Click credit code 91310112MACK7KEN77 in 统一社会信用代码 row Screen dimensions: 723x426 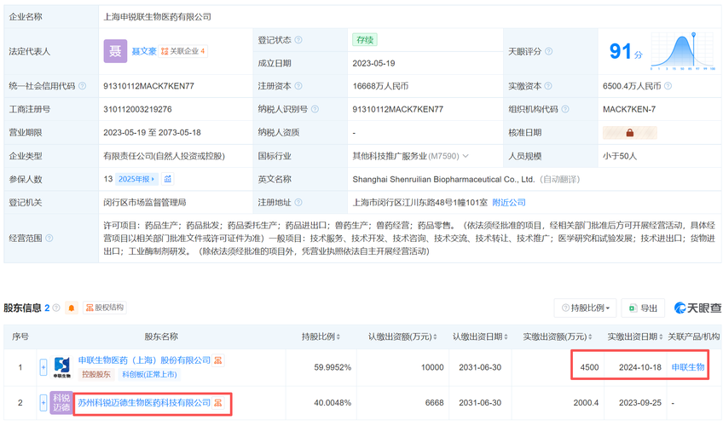click(148, 86)
